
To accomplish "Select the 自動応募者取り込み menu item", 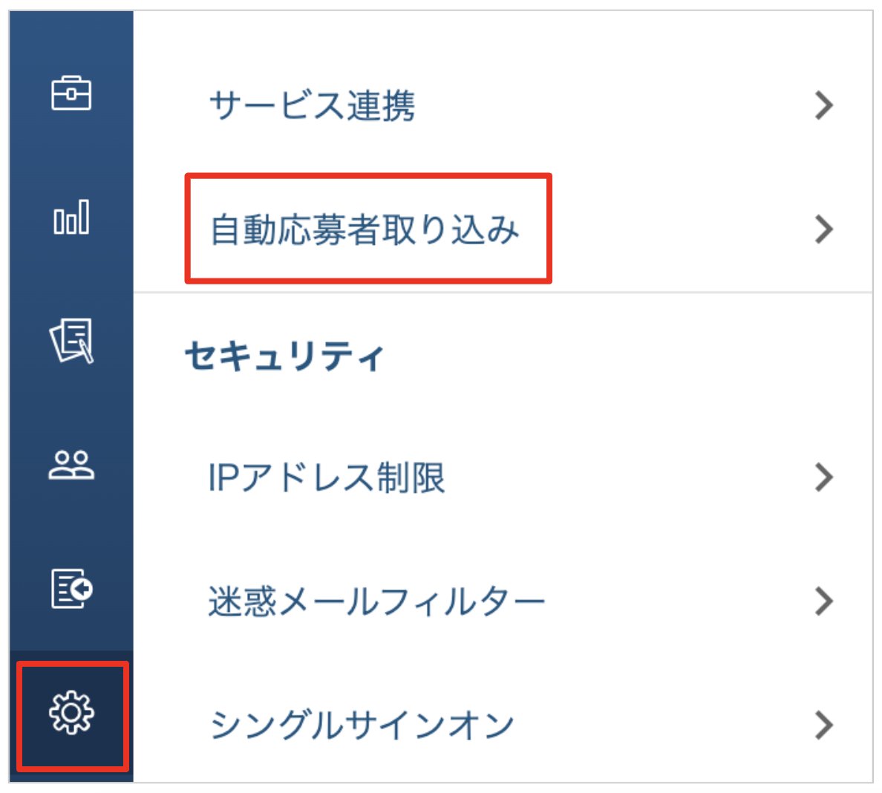I will 503,229.
